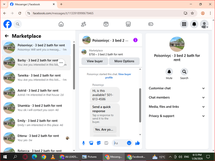Open the Notifications bell in header
Screen dimensions: 215x161
(x=194, y=24)
